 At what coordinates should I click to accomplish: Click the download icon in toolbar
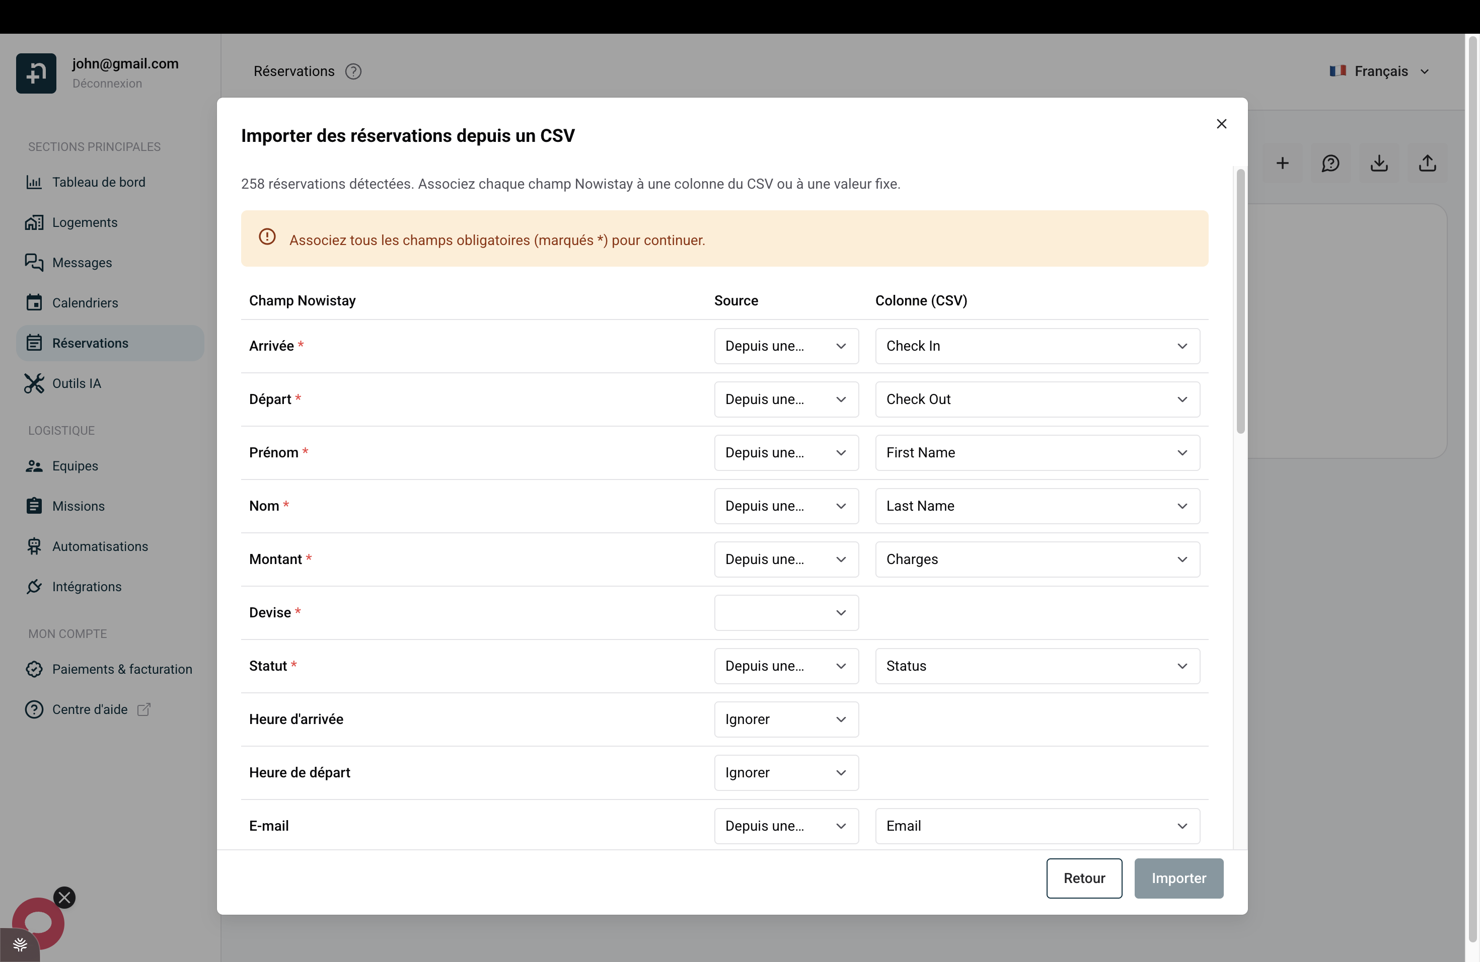1379,164
